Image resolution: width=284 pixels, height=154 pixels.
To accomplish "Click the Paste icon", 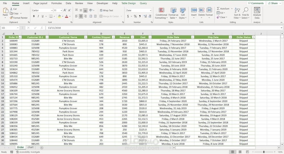I will coord(5,11).
